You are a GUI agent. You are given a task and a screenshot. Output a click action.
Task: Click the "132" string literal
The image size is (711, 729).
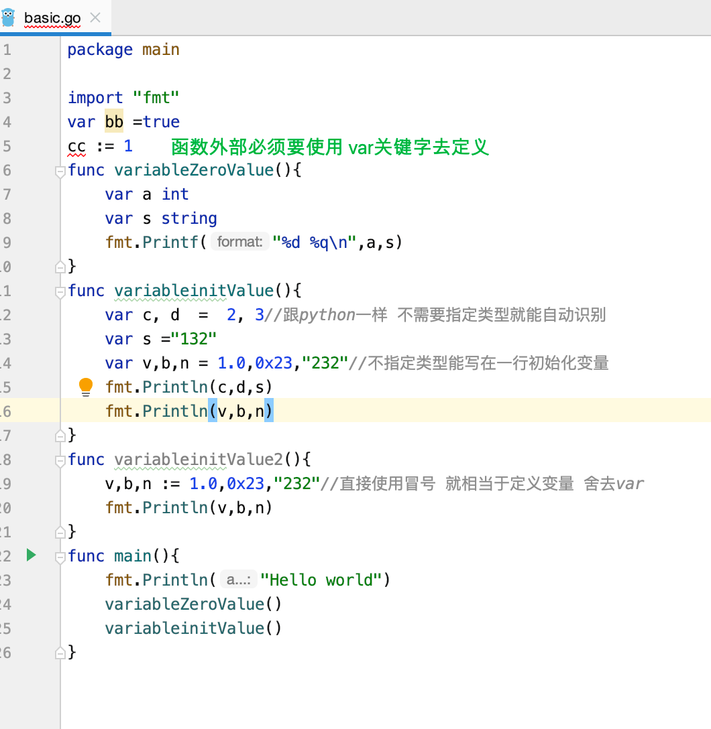click(x=194, y=339)
